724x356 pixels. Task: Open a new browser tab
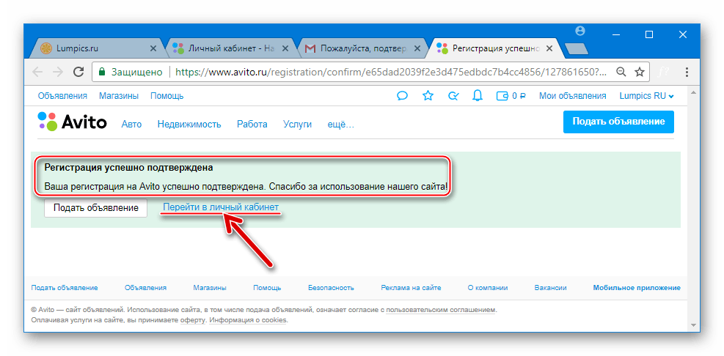pos(577,48)
